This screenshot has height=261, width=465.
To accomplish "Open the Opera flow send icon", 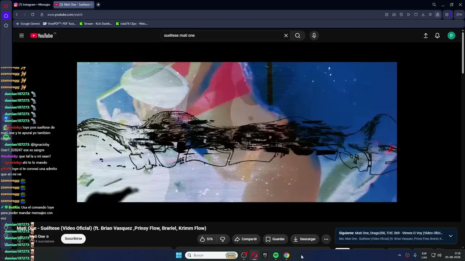I will coord(409,14).
